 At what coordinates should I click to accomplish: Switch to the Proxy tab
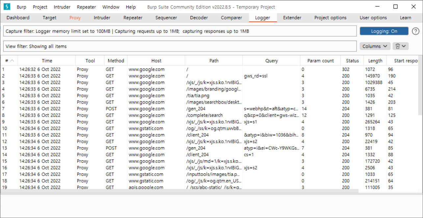click(75, 18)
